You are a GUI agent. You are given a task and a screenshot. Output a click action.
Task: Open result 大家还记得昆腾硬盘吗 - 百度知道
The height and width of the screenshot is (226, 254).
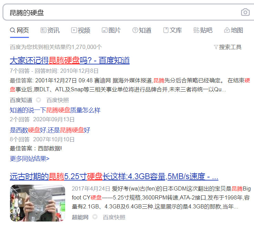pyautogui.click(x=70, y=61)
